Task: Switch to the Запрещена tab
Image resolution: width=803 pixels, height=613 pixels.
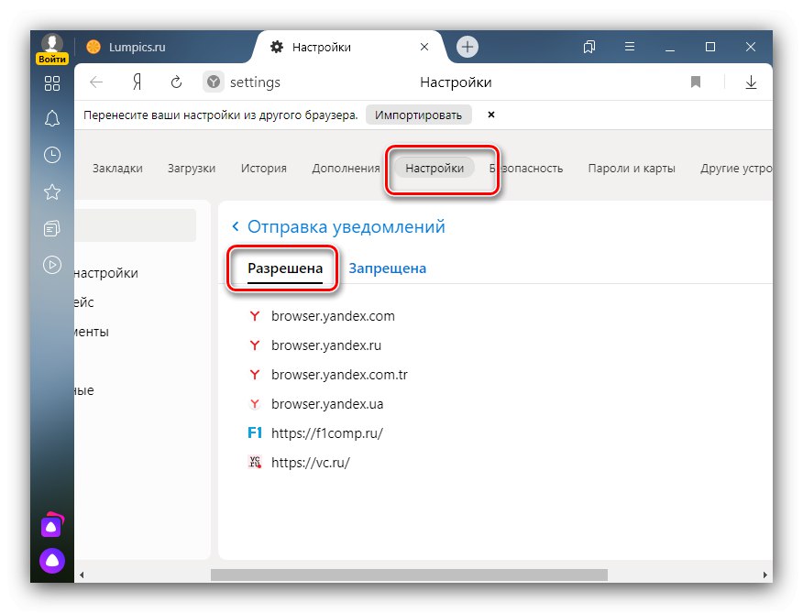Action: pos(387,268)
